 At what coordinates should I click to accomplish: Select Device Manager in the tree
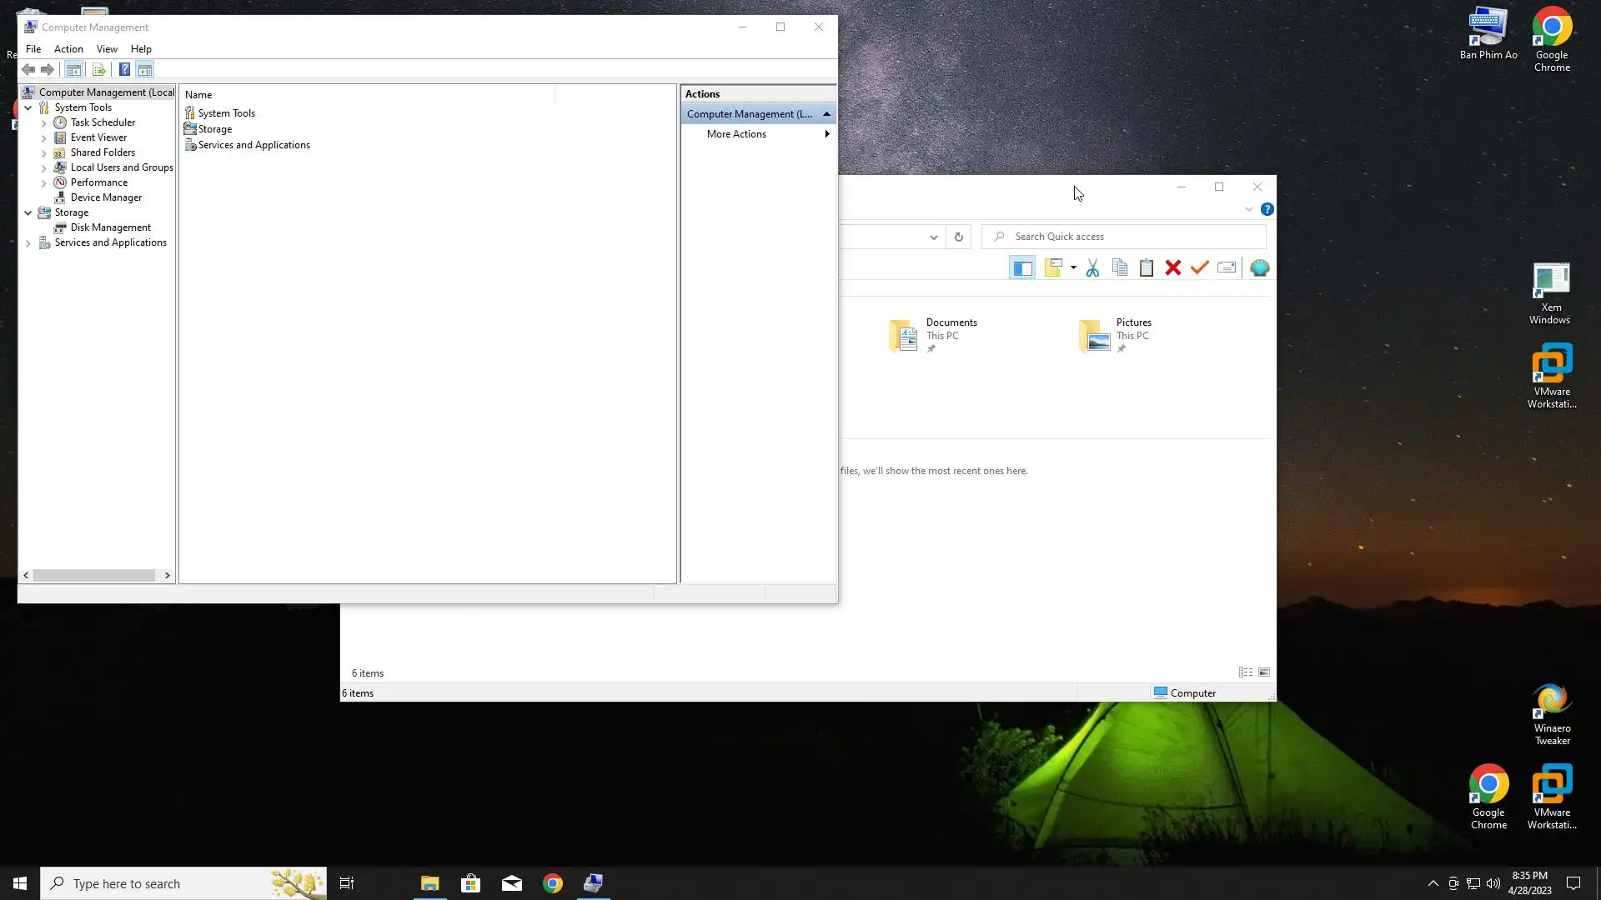click(x=106, y=197)
